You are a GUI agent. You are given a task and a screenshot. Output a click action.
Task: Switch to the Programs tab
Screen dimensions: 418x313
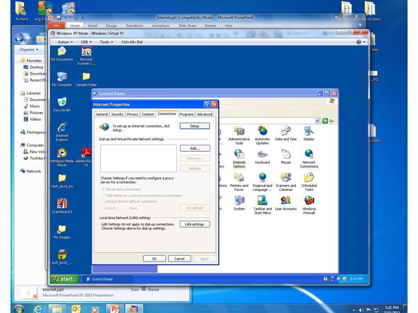click(x=186, y=114)
